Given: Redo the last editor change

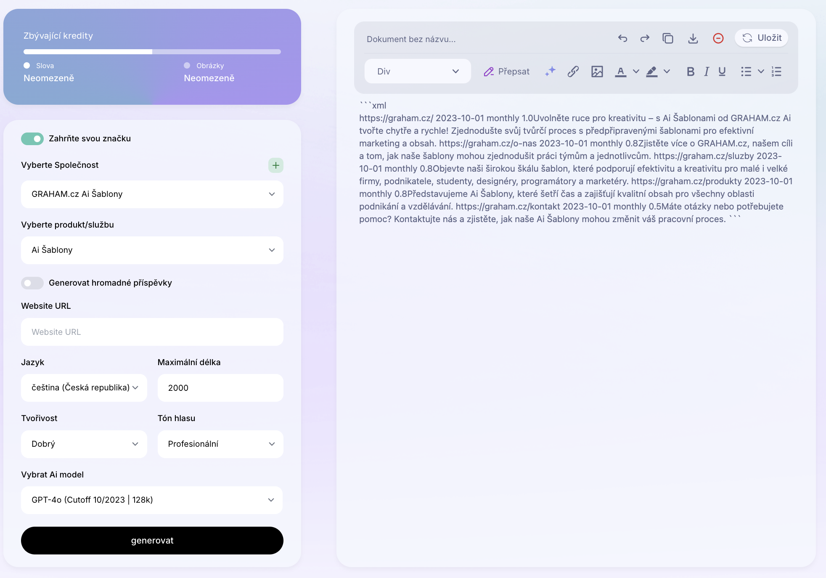Looking at the screenshot, I should (x=645, y=38).
